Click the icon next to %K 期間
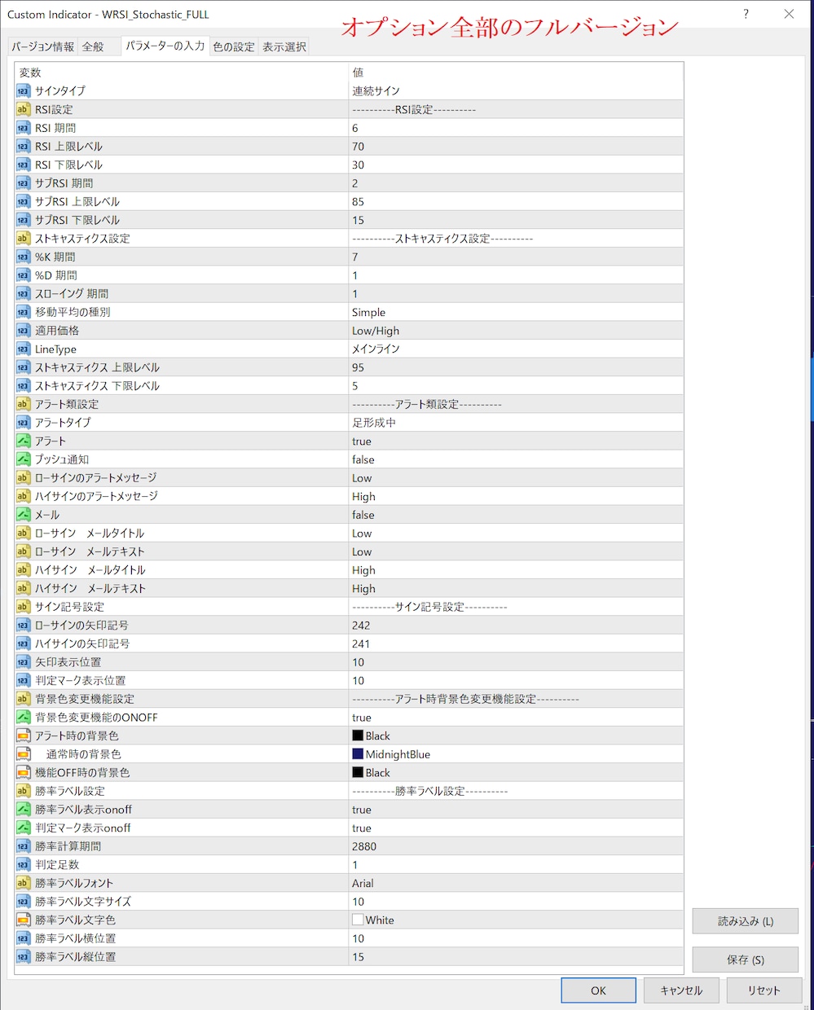This screenshot has width=814, height=1010. pos(23,257)
